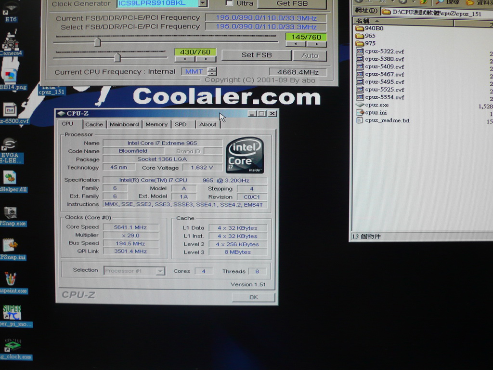Adjust the lower frequency slider thumb
493x370 pixels.
[117, 57]
